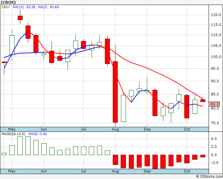This screenshot has width=223, height=179.
Task: Click the 4.0 MACD axis label
Action: (214, 139)
